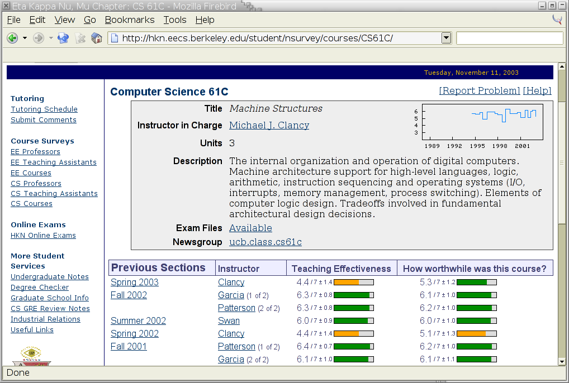The width and height of the screenshot is (569, 383).
Task: Open the Tutoring Schedule link
Action: (x=44, y=109)
